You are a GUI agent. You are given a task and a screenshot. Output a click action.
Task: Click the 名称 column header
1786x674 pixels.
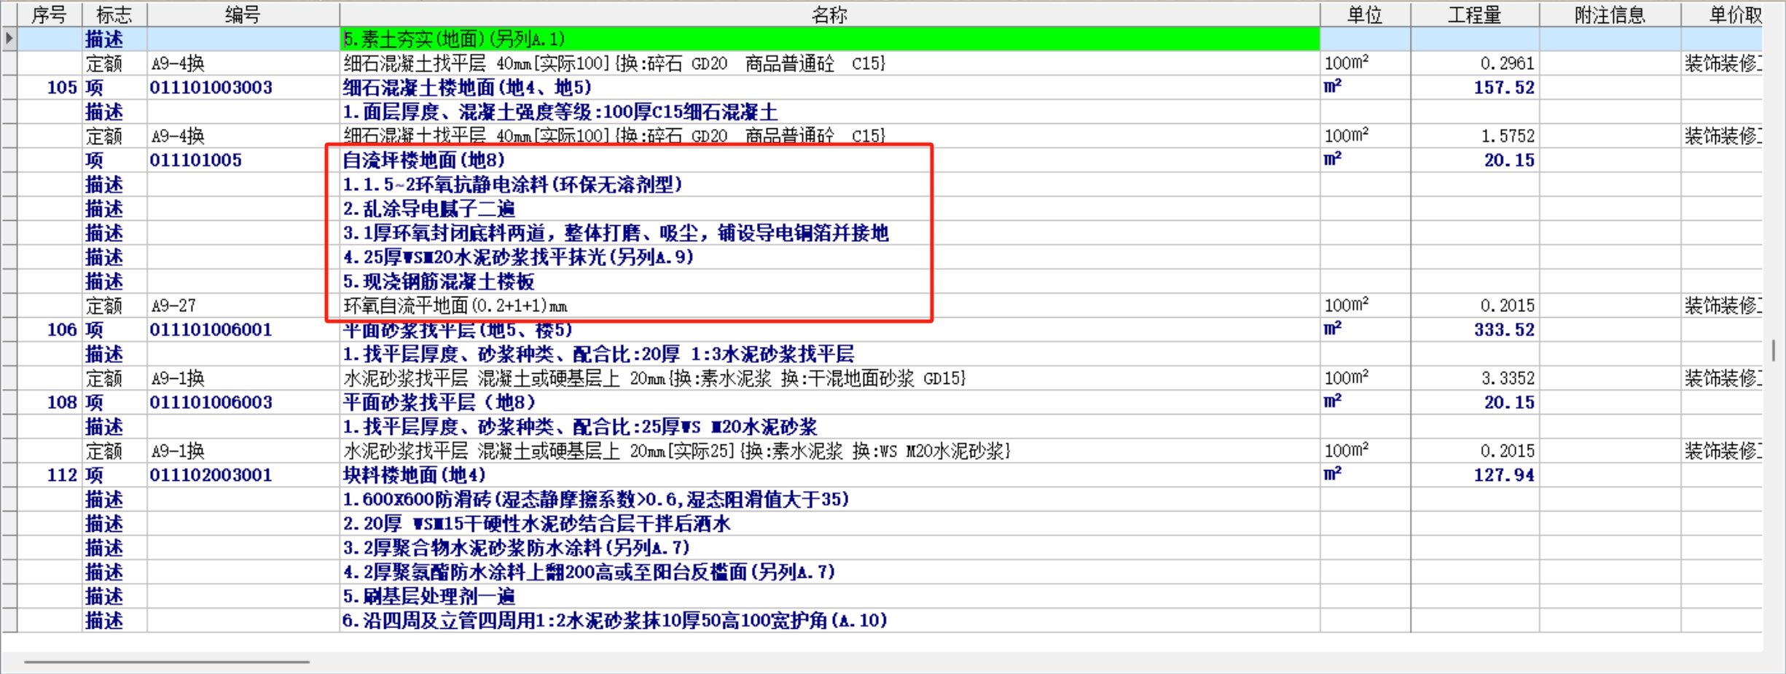[x=829, y=15]
